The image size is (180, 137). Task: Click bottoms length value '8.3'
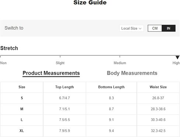click(x=111, y=98)
